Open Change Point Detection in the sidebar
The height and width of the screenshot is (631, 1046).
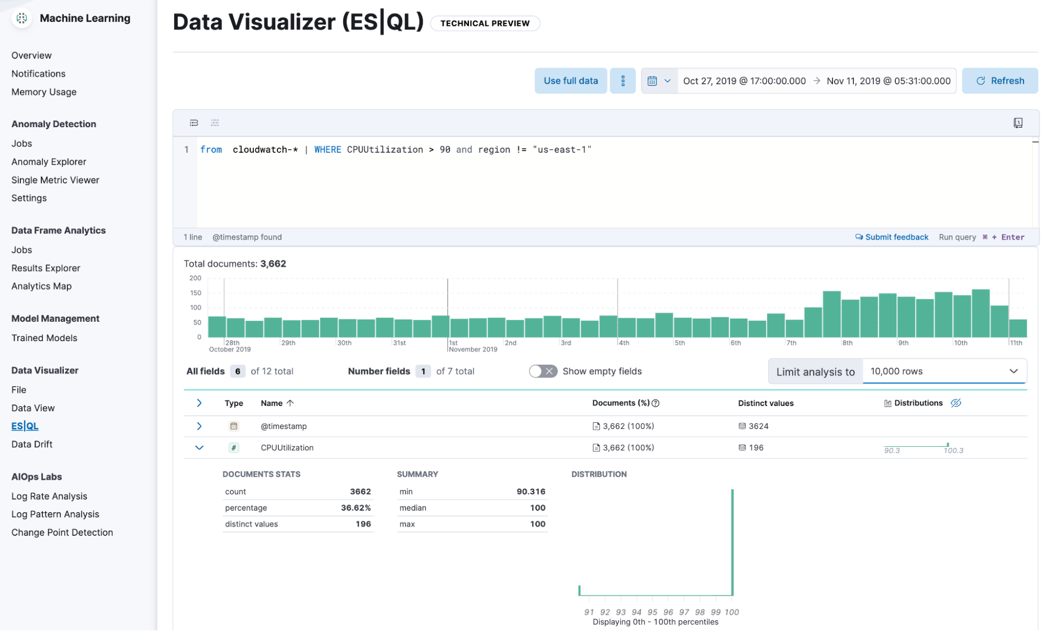pyautogui.click(x=62, y=533)
